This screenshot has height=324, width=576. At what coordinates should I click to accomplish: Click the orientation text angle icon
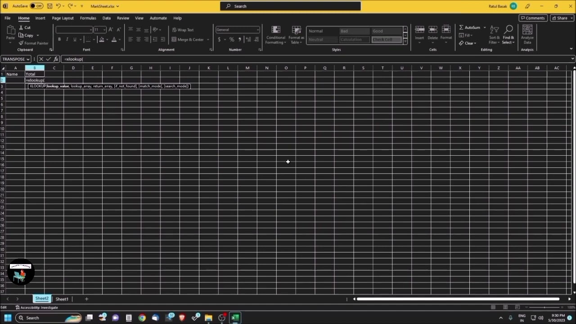[x=155, y=30]
